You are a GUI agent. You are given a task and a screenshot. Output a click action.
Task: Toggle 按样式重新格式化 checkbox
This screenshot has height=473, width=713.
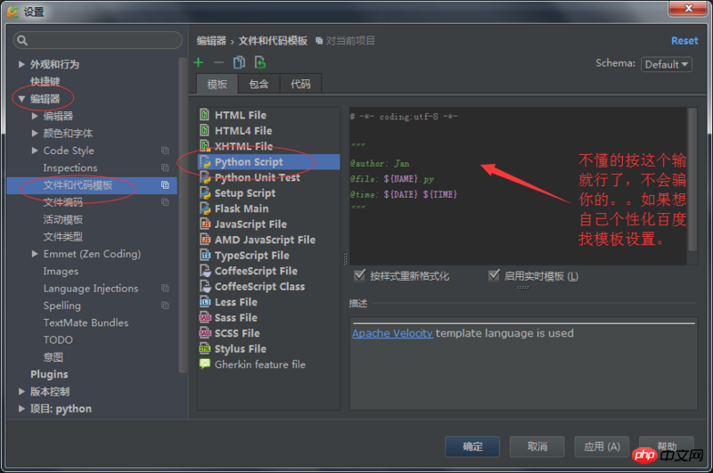[x=359, y=275]
